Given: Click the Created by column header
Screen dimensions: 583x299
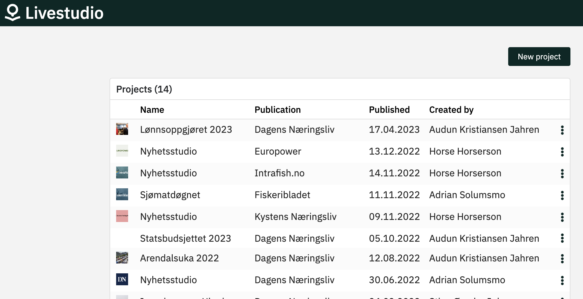Looking at the screenshot, I should [x=451, y=110].
